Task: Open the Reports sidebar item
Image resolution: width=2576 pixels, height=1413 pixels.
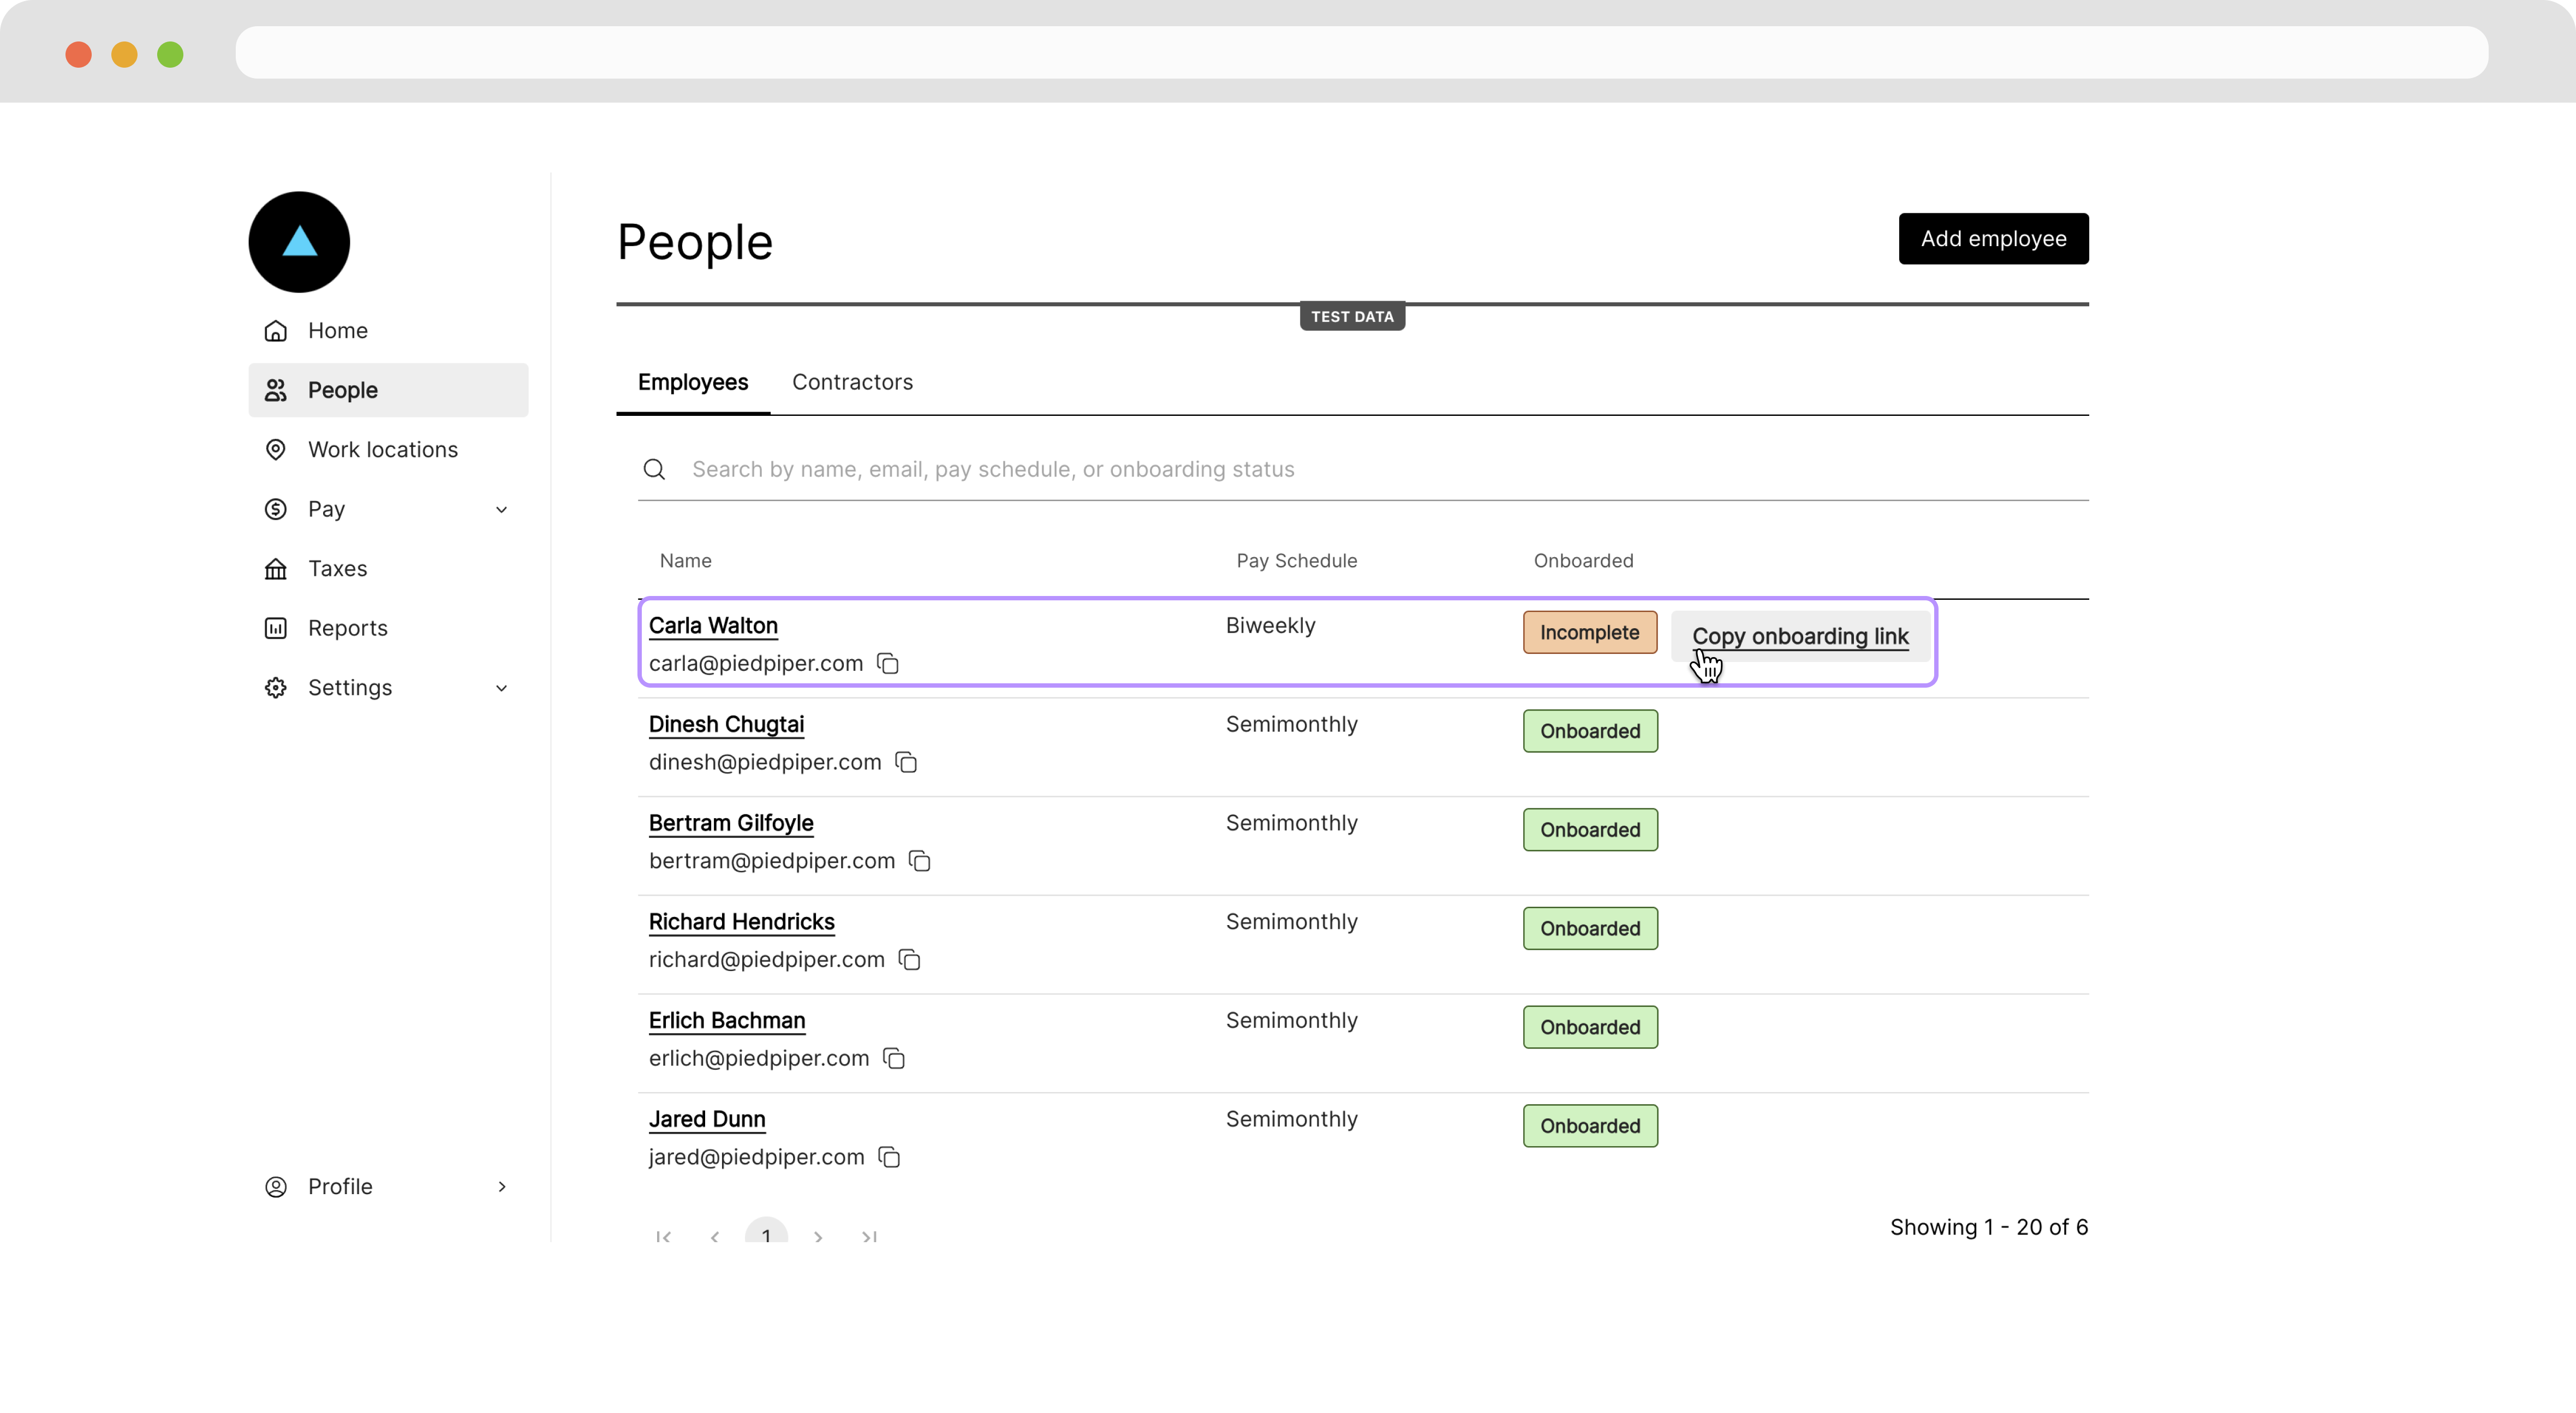Action: [347, 628]
